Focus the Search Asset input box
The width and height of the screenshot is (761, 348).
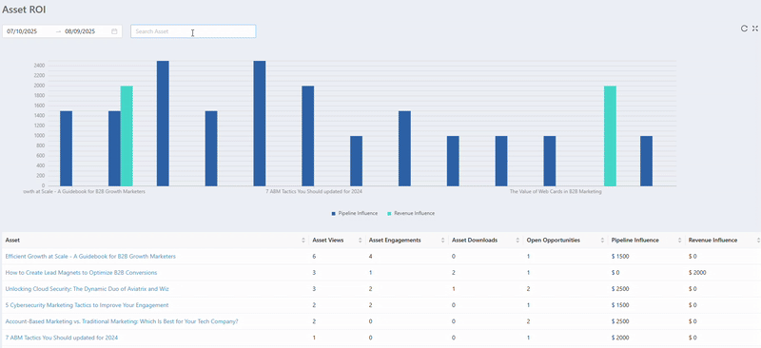click(193, 31)
